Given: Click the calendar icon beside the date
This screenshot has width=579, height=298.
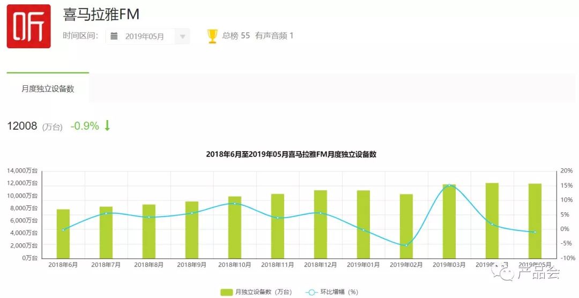Looking at the screenshot, I should 114,36.
